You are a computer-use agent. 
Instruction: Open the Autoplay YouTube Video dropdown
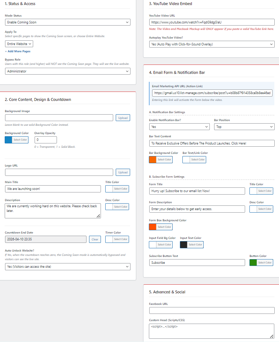[212, 44]
